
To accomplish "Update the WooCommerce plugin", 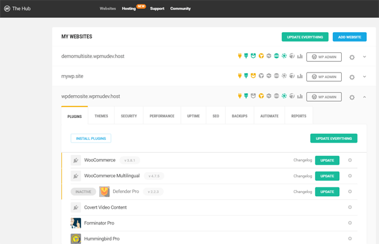I will [327, 160].
